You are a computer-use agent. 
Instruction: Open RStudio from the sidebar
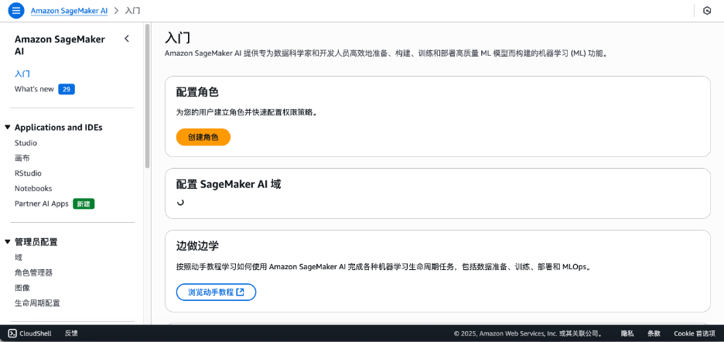(x=28, y=173)
